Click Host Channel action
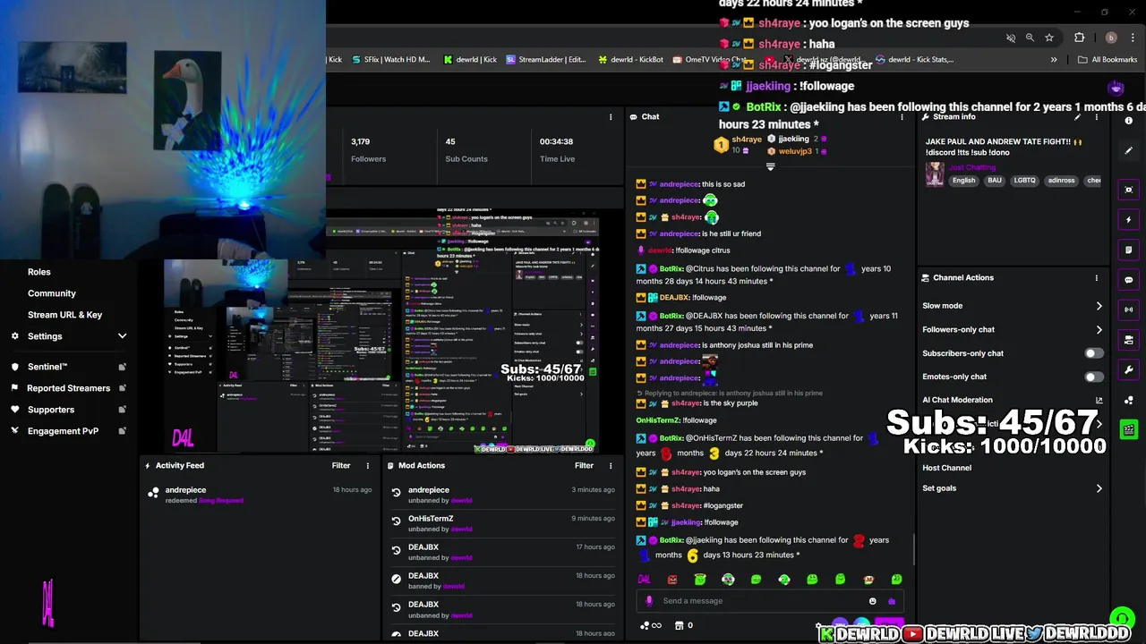Image resolution: width=1146 pixels, height=644 pixels. 946,468
